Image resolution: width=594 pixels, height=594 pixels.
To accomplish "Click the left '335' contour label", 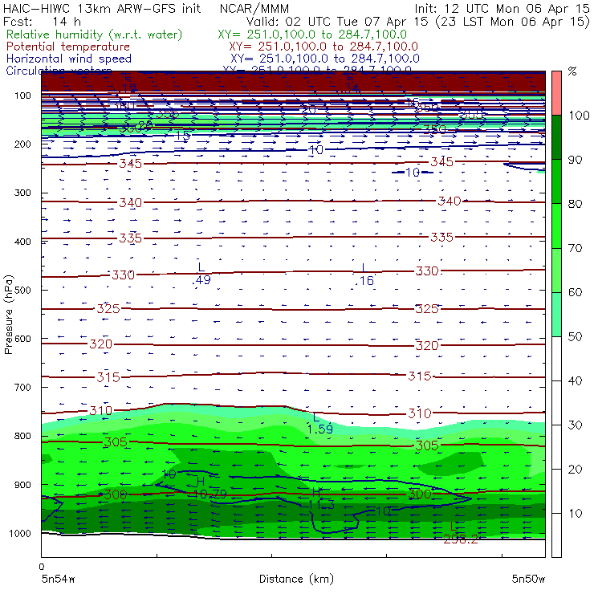I will (130, 238).
